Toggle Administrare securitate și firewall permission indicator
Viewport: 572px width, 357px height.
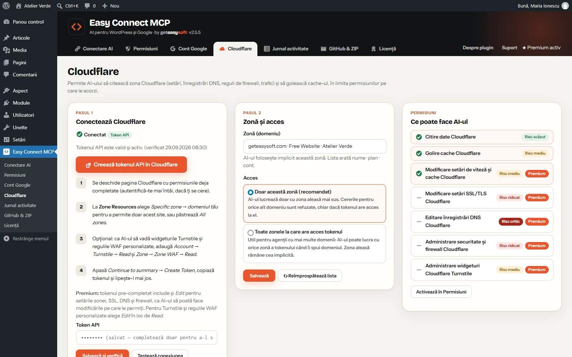point(419,246)
